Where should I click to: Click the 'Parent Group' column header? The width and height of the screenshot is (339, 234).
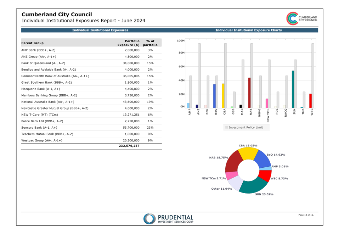33,43
